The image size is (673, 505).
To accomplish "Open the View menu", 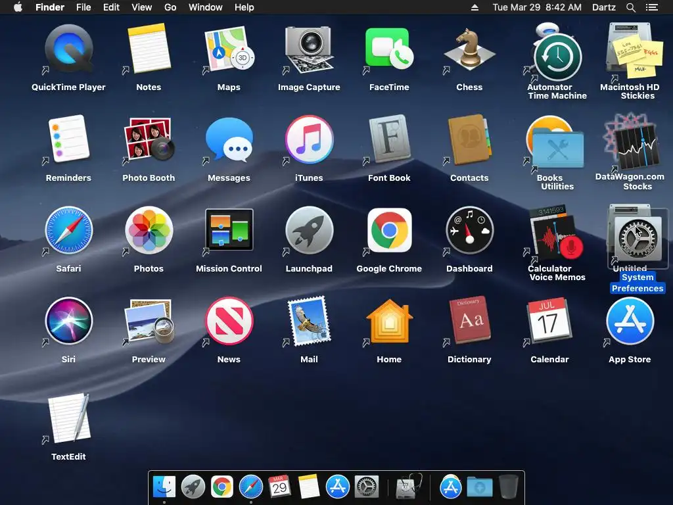I will [142, 7].
